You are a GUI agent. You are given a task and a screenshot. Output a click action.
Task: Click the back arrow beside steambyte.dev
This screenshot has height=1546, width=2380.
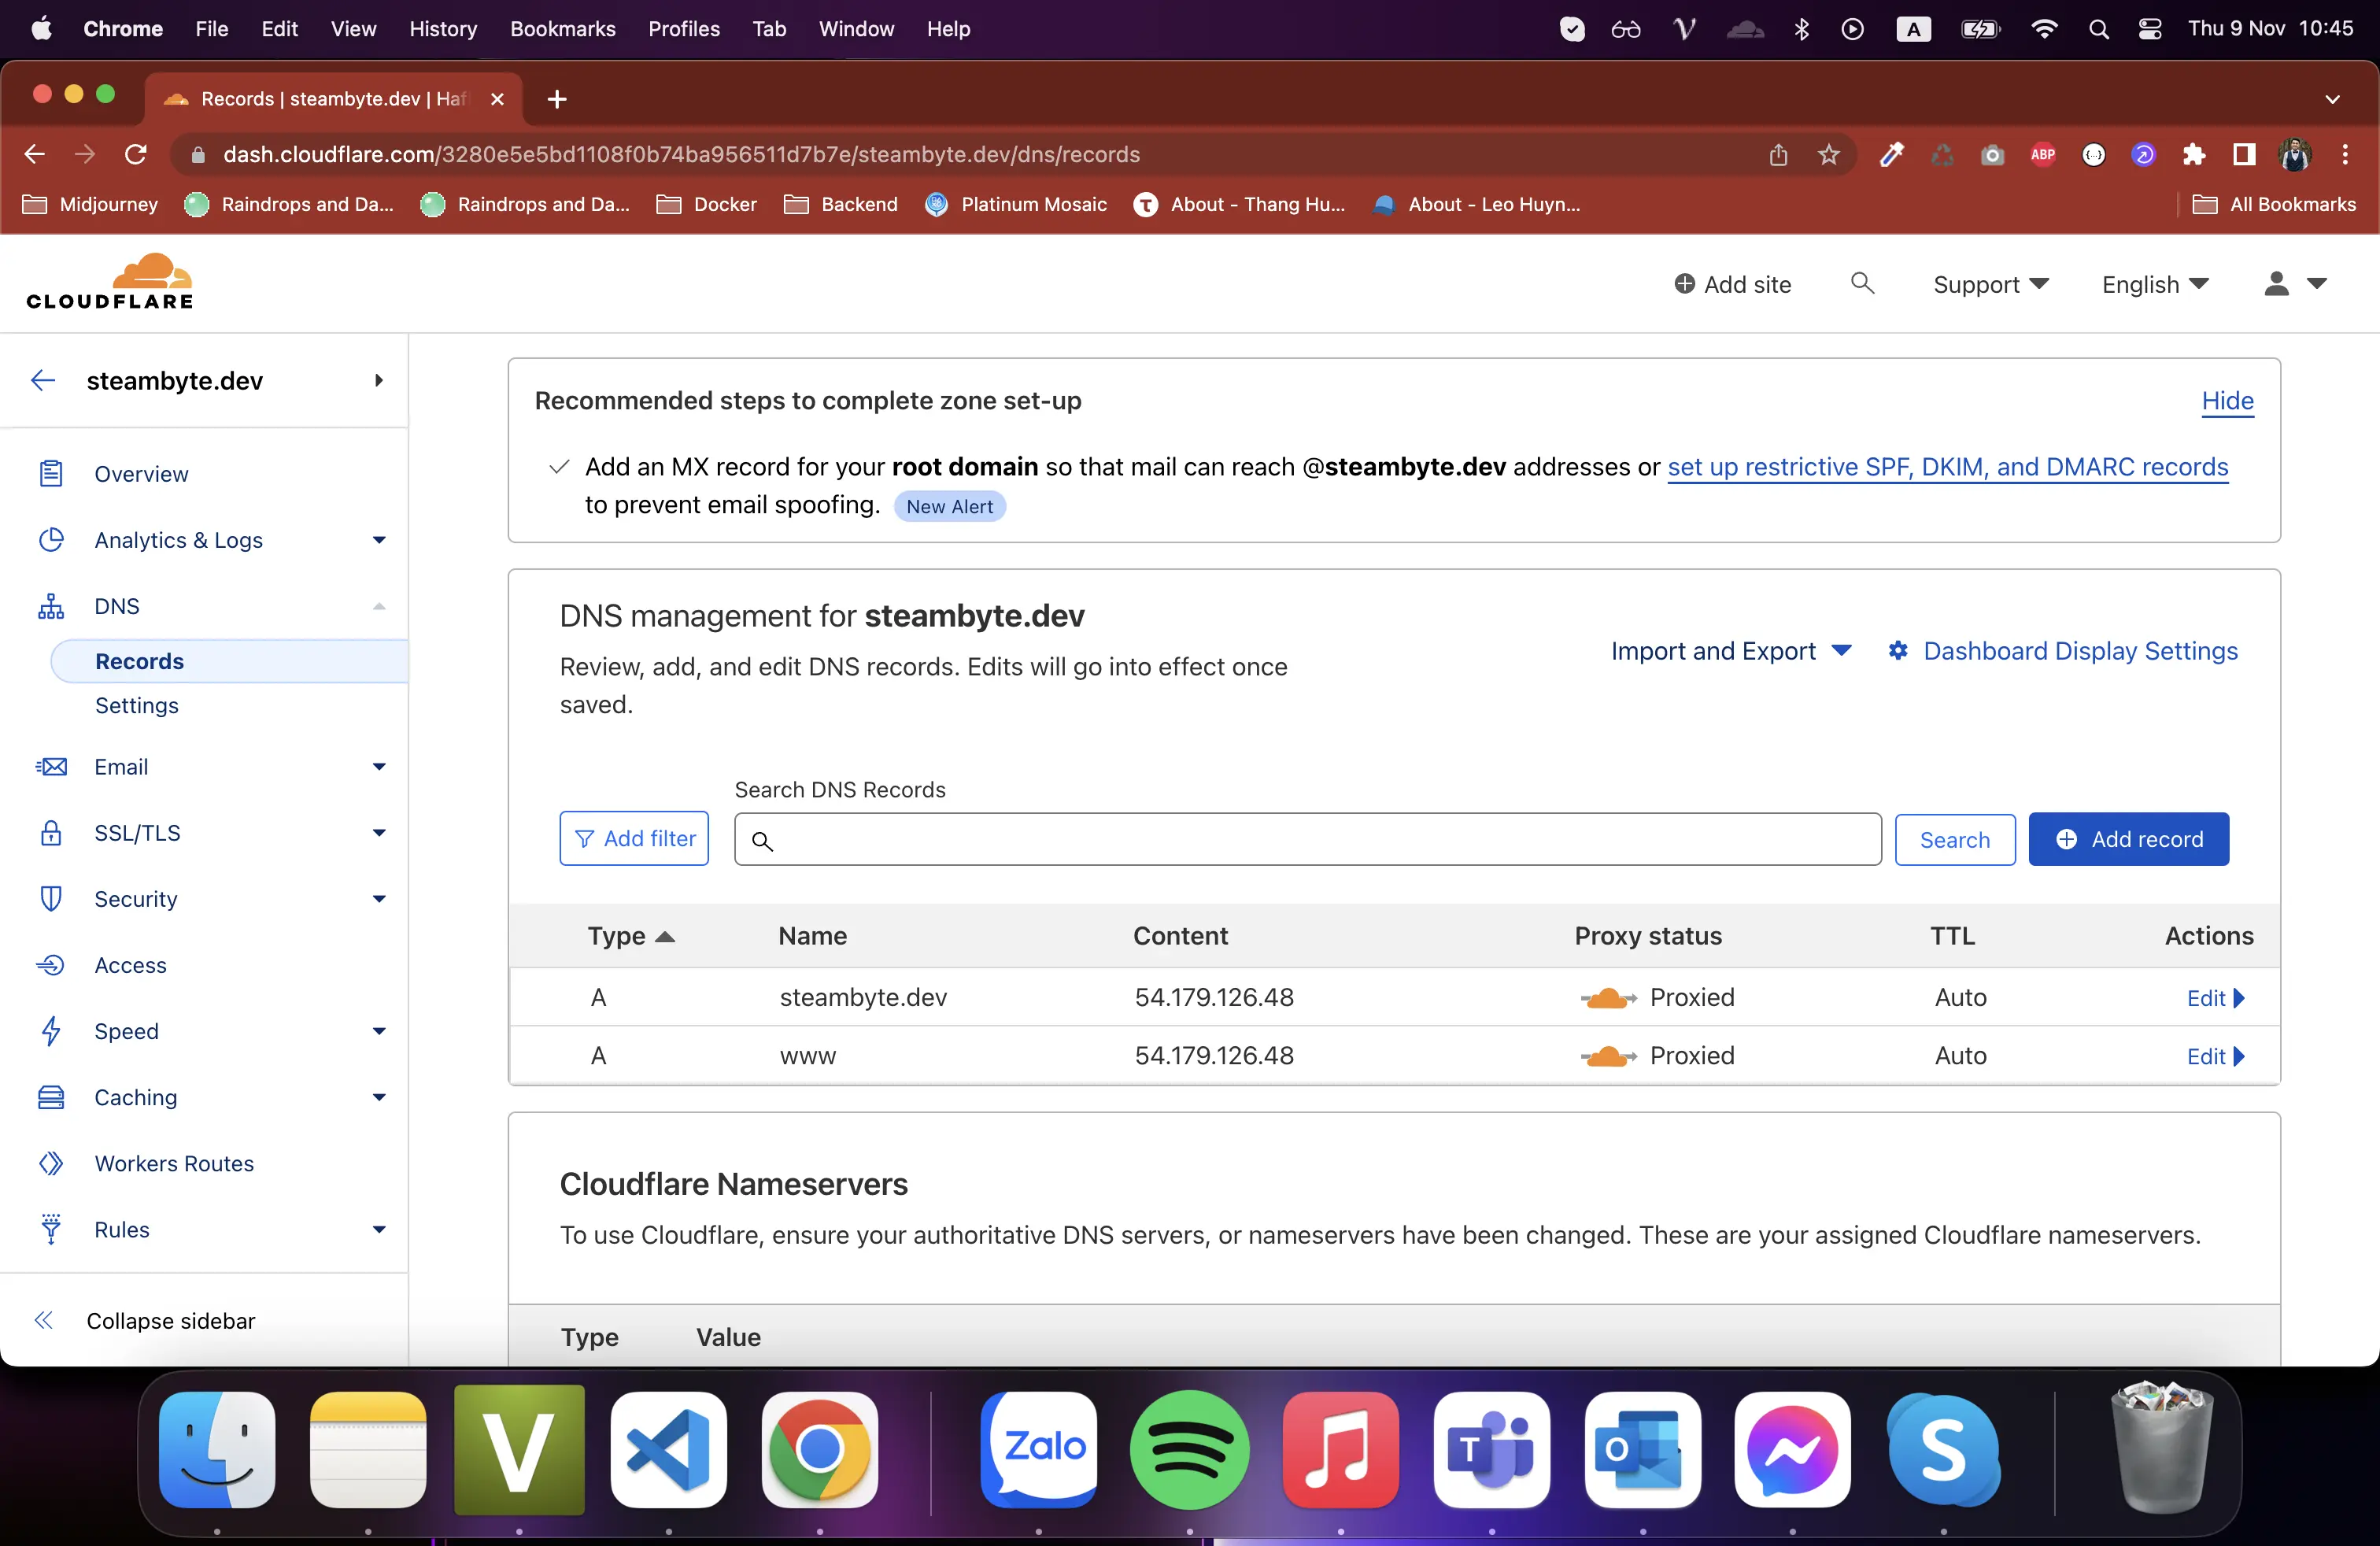pyautogui.click(x=43, y=380)
